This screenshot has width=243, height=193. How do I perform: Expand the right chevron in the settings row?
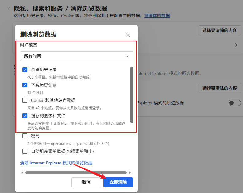(x=236, y=45)
